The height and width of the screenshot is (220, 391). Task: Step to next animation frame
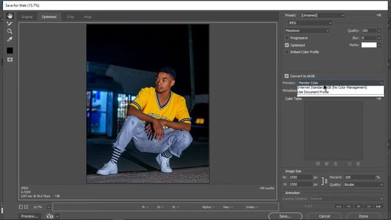368,207
